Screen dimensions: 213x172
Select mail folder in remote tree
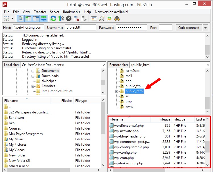[129, 76]
